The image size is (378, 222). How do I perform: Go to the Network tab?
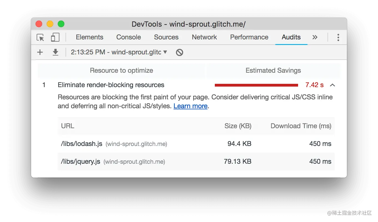pyautogui.click(x=204, y=37)
